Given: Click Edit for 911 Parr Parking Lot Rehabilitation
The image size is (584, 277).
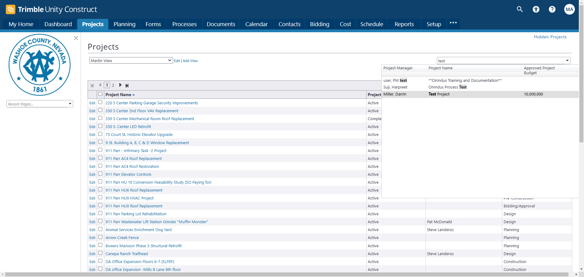Looking at the screenshot, I should [92, 214].
